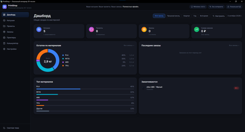Select the Год period filter
The width and height of the screenshot is (245, 132).
(x=195, y=16)
